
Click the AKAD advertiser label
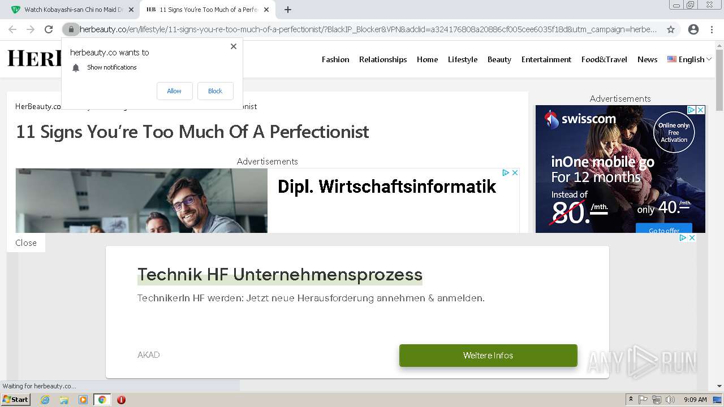pyautogui.click(x=149, y=355)
